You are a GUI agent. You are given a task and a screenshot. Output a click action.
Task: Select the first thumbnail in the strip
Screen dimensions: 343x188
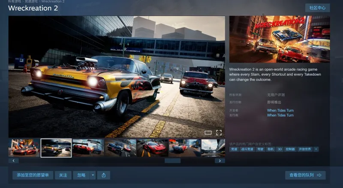(x=24, y=148)
